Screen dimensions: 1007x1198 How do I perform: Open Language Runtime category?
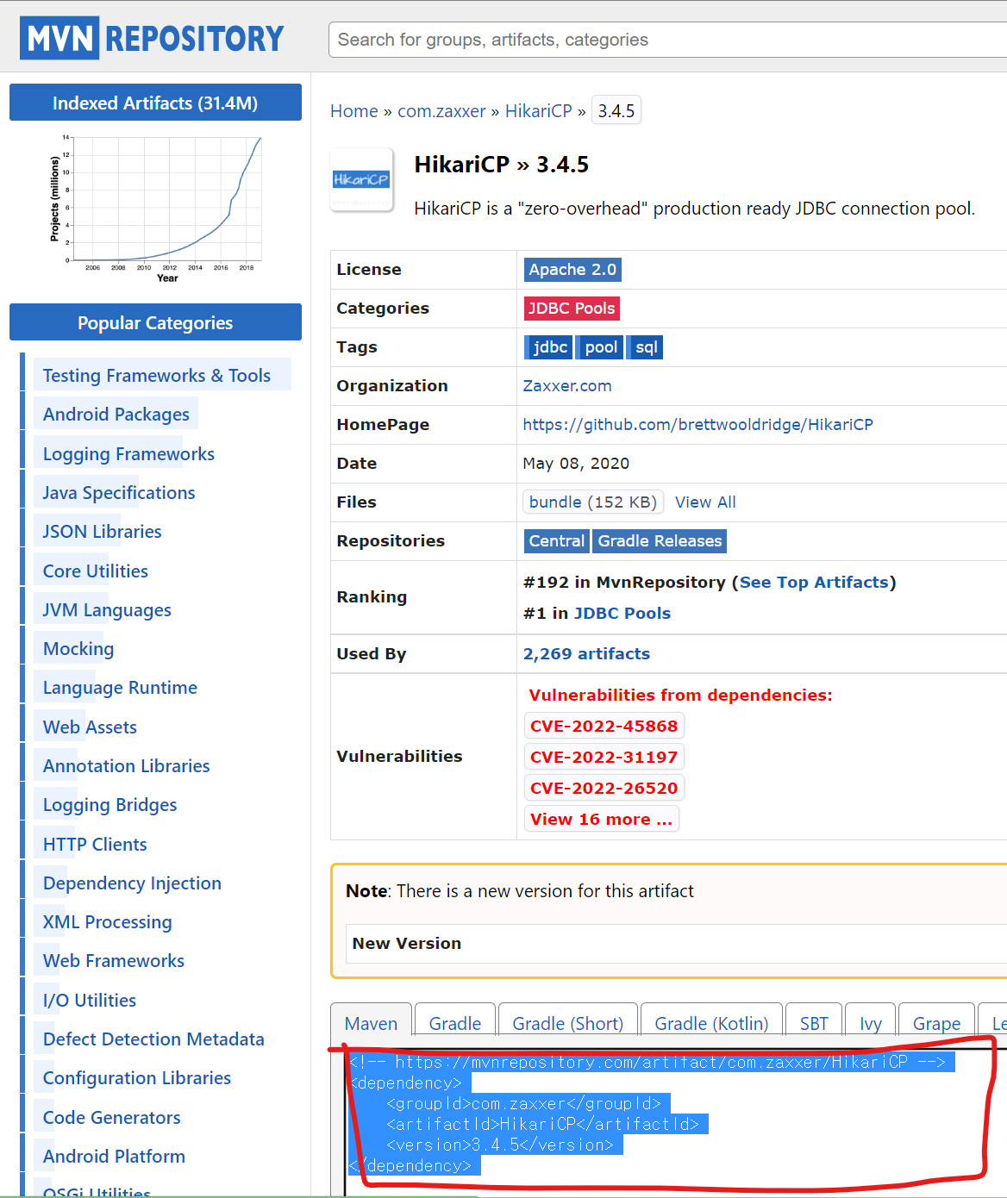(x=120, y=688)
